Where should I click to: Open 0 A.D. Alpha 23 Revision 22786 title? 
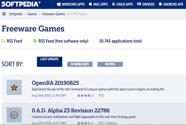click(x=71, y=110)
